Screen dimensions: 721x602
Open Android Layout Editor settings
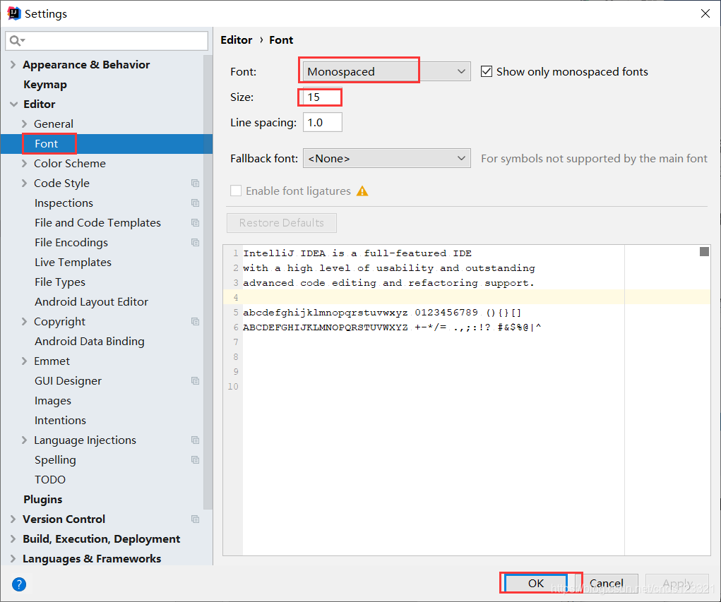(91, 301)
